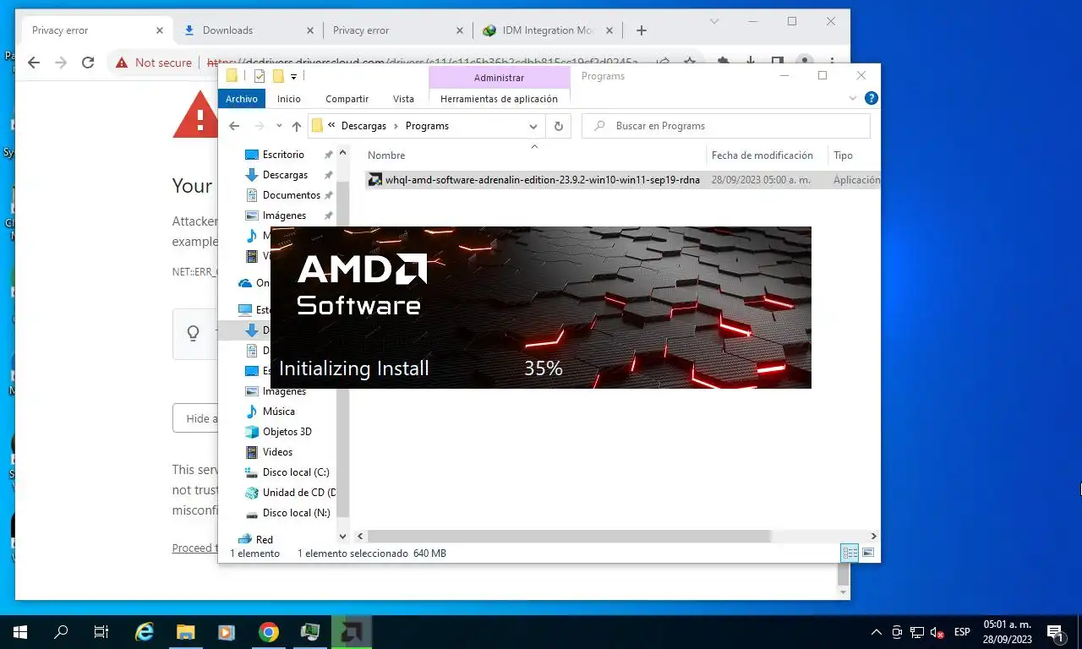Open Disco local (C:) drive

[x=296, y=472]
